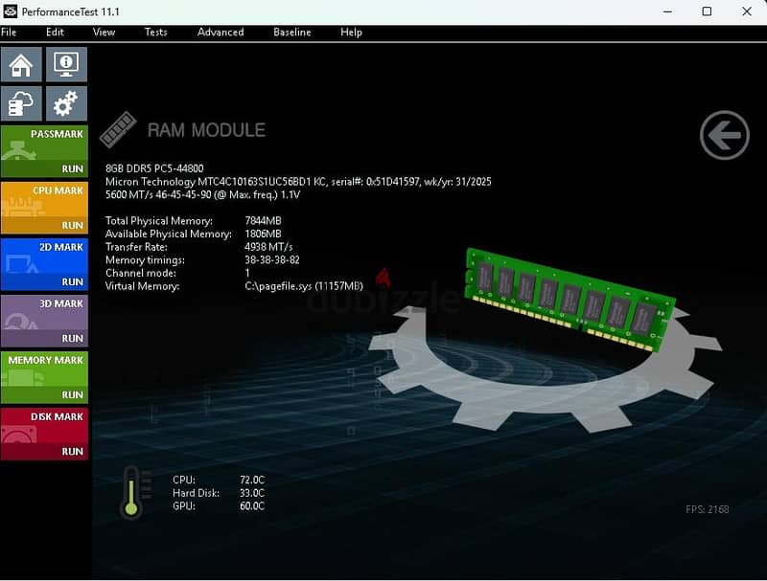Click the Micron Technology module serial line
The height and width of the screenshot is (581, 767).
coord(298,182)
